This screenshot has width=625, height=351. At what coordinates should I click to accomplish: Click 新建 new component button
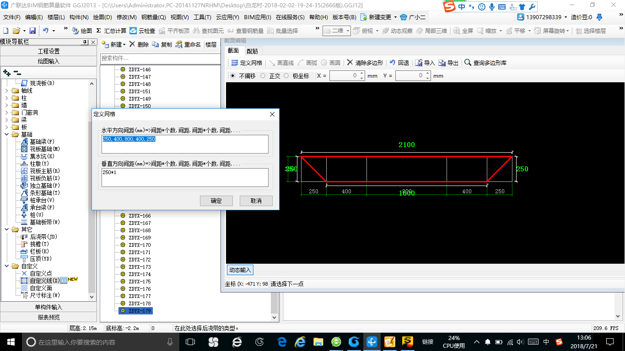pos(113,44)
